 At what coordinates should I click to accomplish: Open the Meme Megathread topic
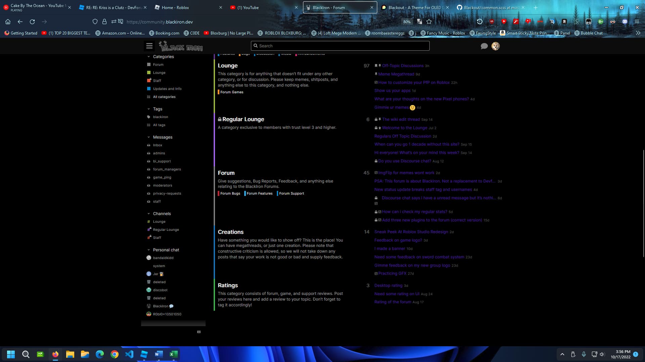coord(396,74)
